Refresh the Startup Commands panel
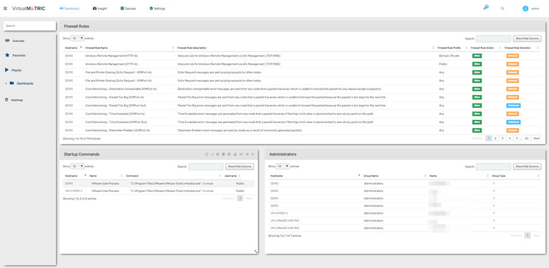The height and width of the screenshot is (268, 549). [206, 154]
